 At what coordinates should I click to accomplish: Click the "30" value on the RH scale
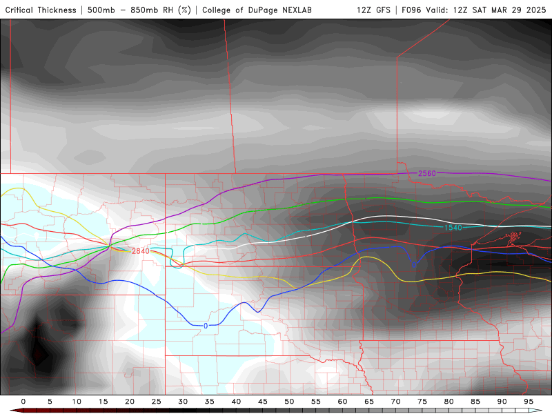tap(183, 402)
